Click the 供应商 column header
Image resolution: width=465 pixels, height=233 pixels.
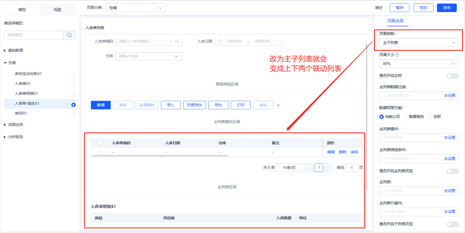pyautogui.click(x=169, y=218)
